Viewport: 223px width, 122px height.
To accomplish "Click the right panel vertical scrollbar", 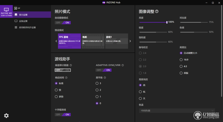I will (221, 51).
